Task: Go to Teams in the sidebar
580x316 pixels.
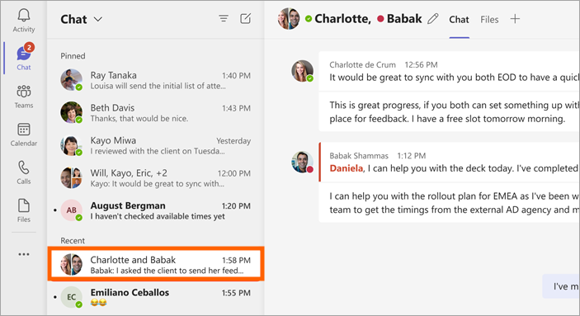Action: coord(24,97)
